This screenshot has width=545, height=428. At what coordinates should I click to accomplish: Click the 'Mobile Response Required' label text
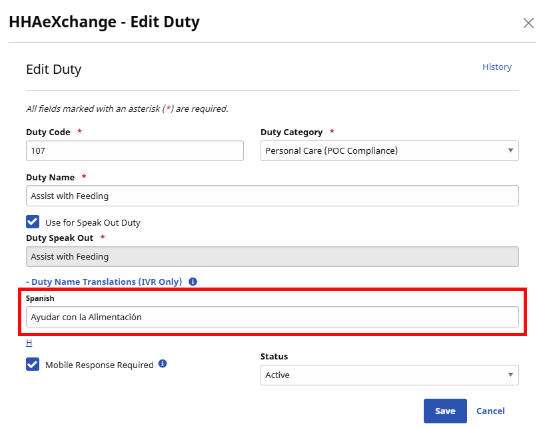coord(99,365)
